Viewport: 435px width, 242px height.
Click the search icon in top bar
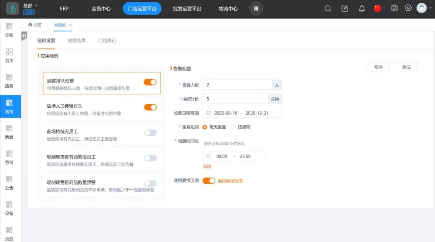(x=328, y=8)
